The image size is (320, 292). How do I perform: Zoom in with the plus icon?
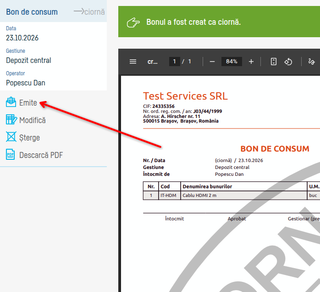point(251,62)
